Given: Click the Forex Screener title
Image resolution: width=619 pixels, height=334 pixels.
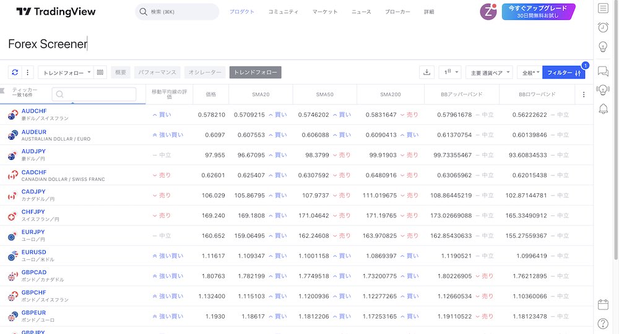Looking at the screenshot, I should 48,44.
